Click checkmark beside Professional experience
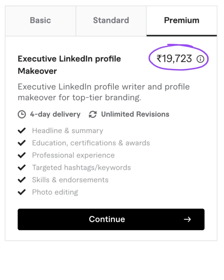The width and height of the screenshot is (224, 280). tap(22, 155)
